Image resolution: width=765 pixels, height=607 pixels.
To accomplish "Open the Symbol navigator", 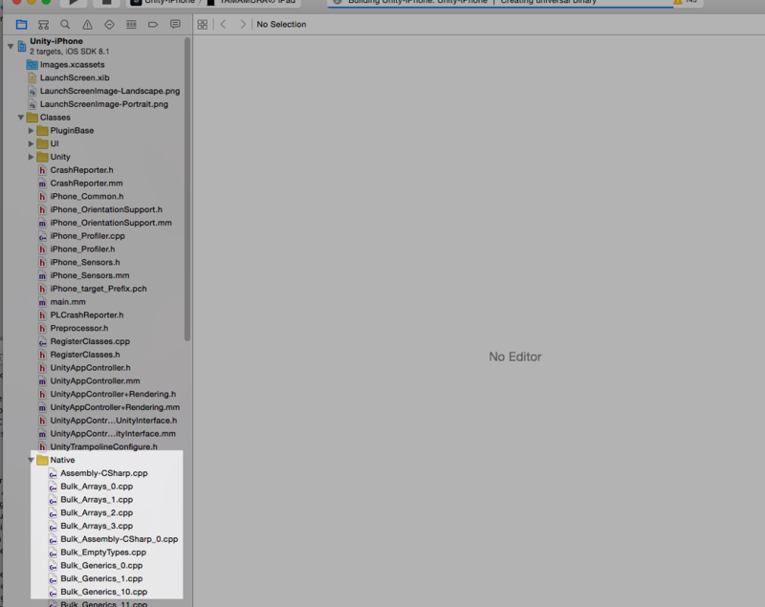I will pos(43,25).
